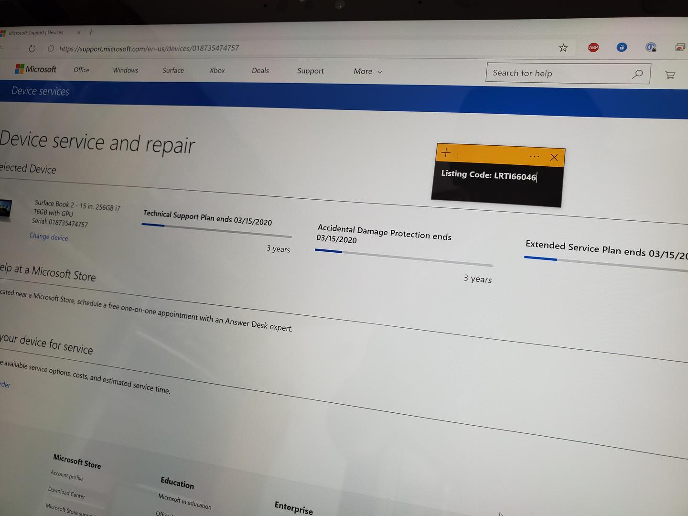Click the Answer Desk appointment description text
Screen dimensions: 688x516
pyautogui.click(x=146, y=310)
